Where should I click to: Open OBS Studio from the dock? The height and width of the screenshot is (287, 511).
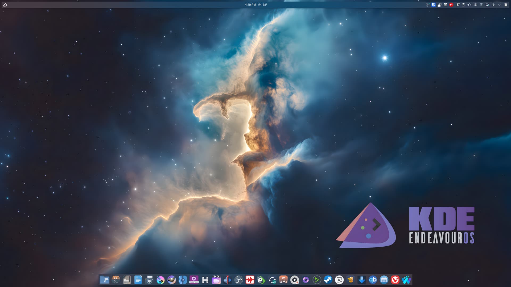point(239,280)
